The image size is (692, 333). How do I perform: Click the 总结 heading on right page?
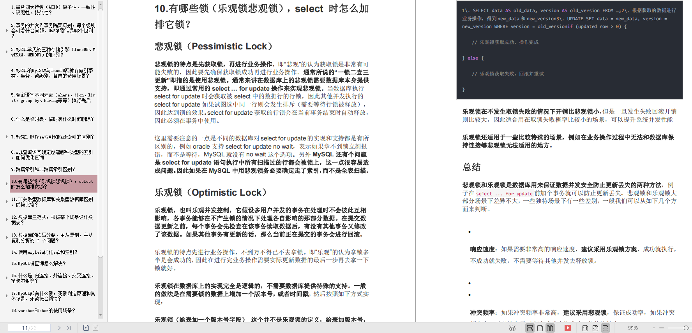tap(471, 167)
